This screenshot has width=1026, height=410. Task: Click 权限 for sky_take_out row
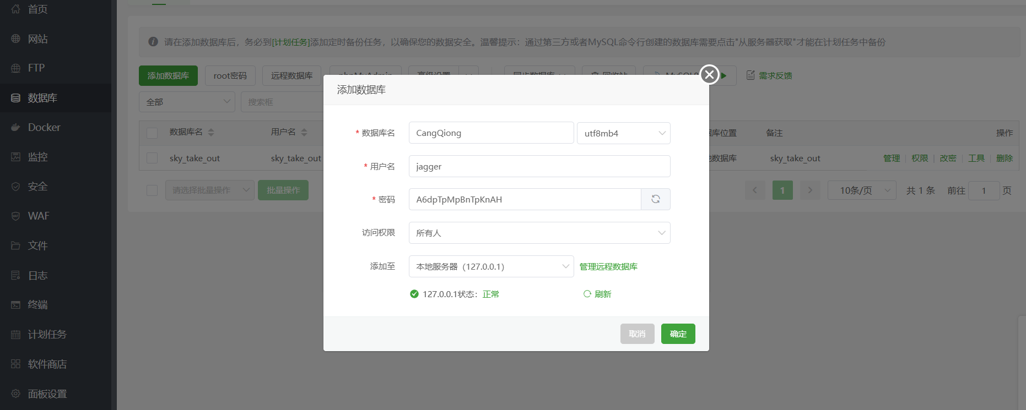(x=920, y=158)
